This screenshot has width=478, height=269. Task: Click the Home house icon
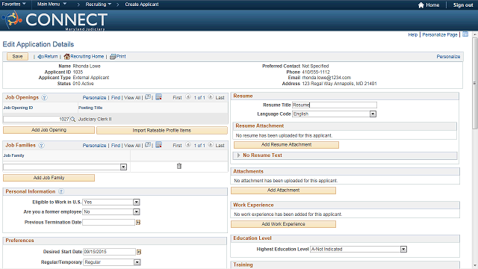click(x=421, y=5)
